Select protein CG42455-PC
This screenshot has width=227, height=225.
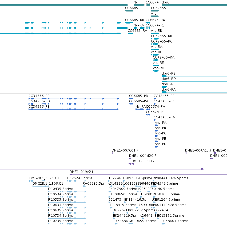coord(164,101)
